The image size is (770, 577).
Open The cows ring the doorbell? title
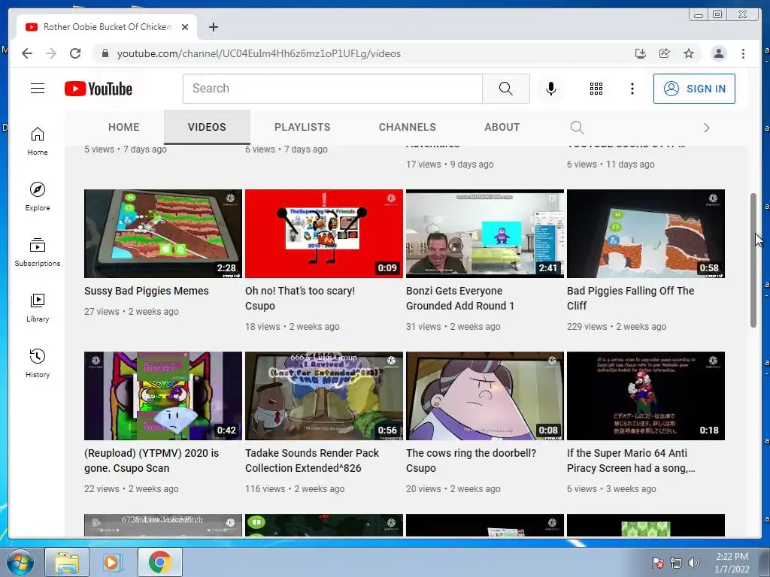pos(471,461)
